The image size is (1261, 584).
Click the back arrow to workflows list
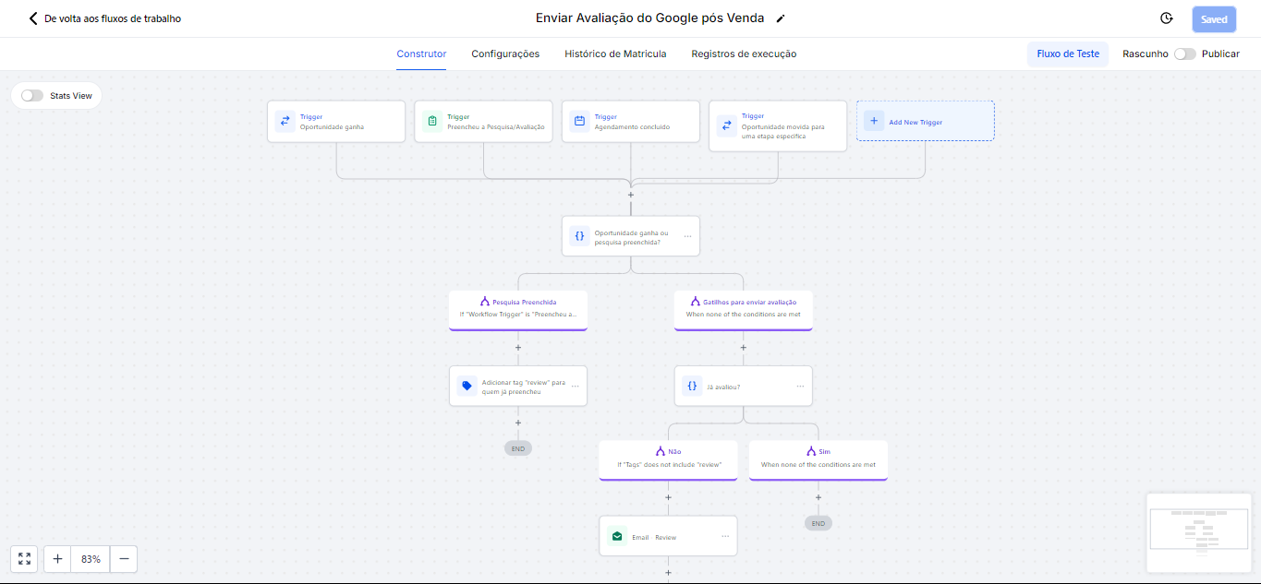tap(34, 18)
